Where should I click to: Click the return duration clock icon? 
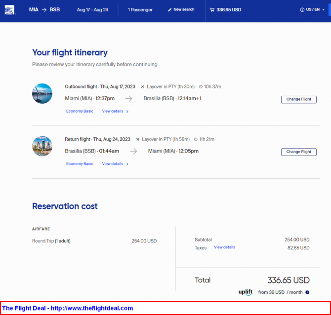pos(196,139)
